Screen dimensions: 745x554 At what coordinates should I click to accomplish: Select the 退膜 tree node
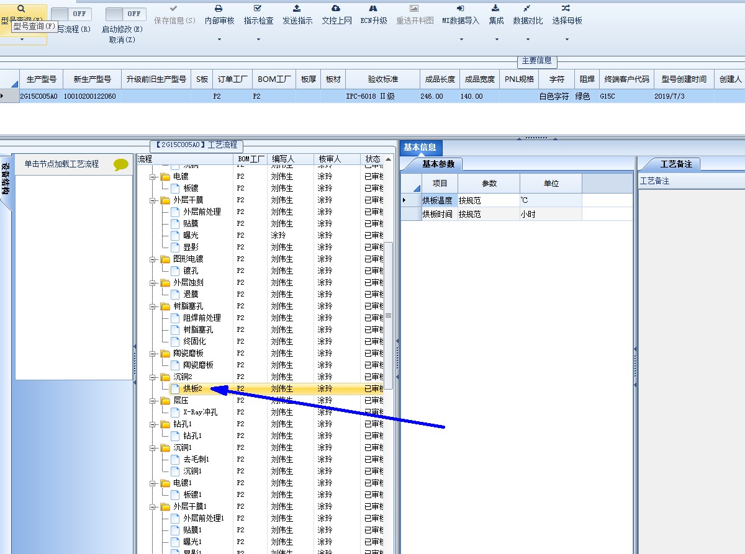click(x=191, y=295)
